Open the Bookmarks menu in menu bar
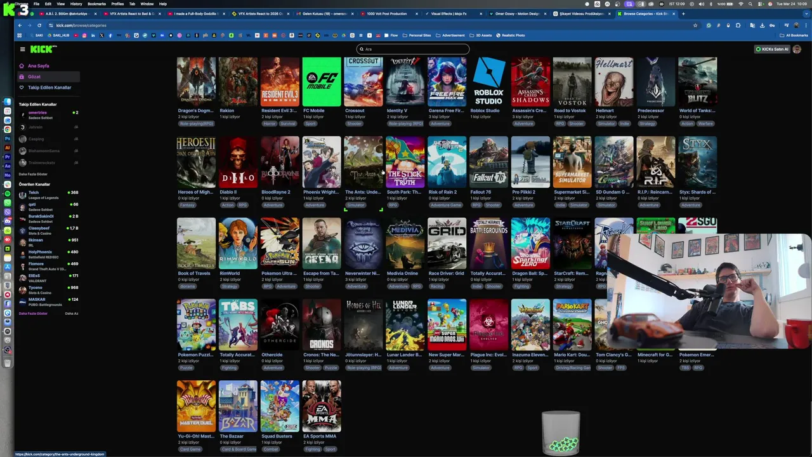This screenshot has width=812, height=457. click(96, 4)
